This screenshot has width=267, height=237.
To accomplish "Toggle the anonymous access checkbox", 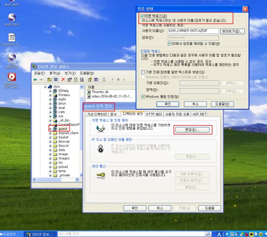I will pos(142,16).
